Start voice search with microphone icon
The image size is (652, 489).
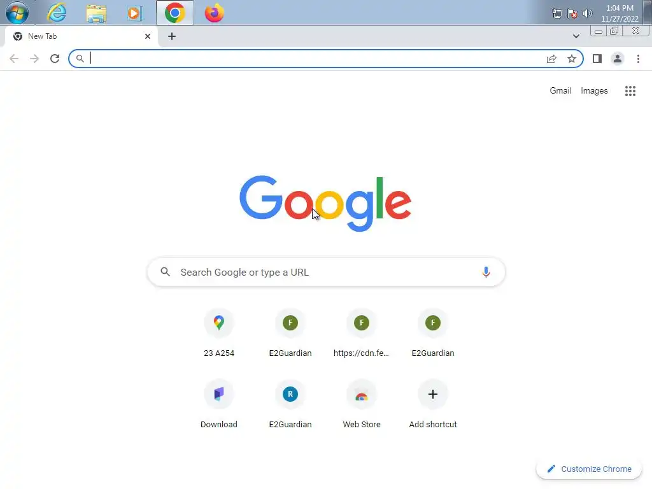pyautogui.click(x=486, y=272)
